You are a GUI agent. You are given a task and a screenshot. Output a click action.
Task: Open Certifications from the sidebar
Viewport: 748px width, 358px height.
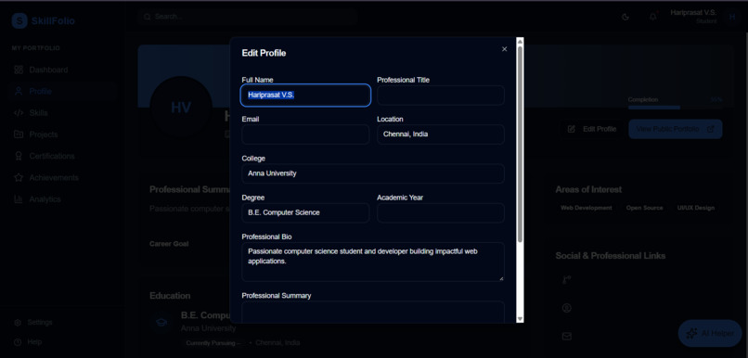click(x=62, y=156)
